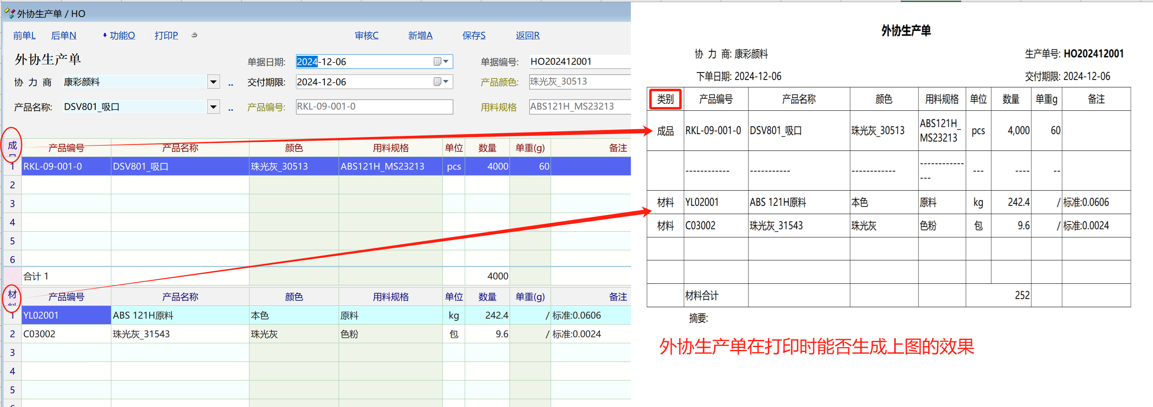The height and width of the screenshot is (407, 1153).
Task: Select material row YL02001 cell
Action: click(66, 315)
